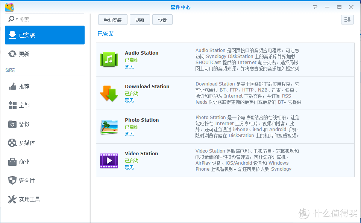Click 已启动 status under Photo Station
Viewport: 361px width, 223px height.
click(132, 127)
